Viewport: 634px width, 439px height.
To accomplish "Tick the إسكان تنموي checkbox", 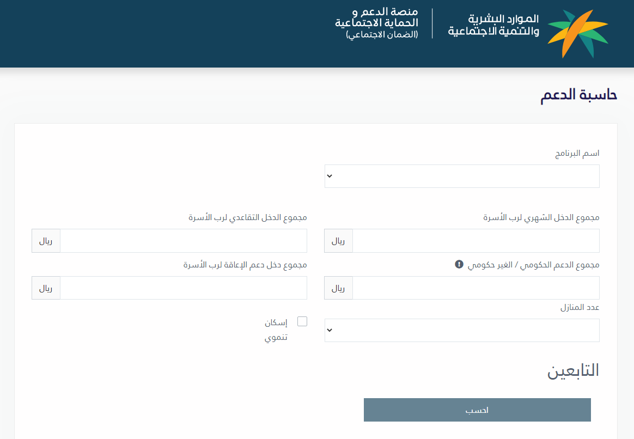I will coord(302,321).
